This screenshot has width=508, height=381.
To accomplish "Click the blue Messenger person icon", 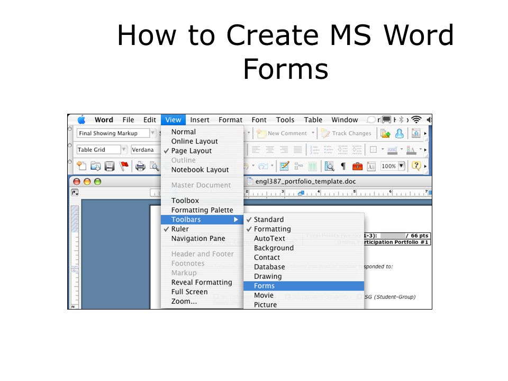I will (x=400, y=133).
